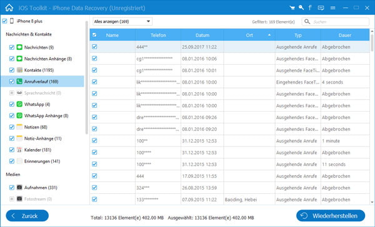Image resolution: width=375 pixels, height=227 pixels.
Task: Open the 'Alles anzeigen (169)' dropdown
Action: [122, 21]
